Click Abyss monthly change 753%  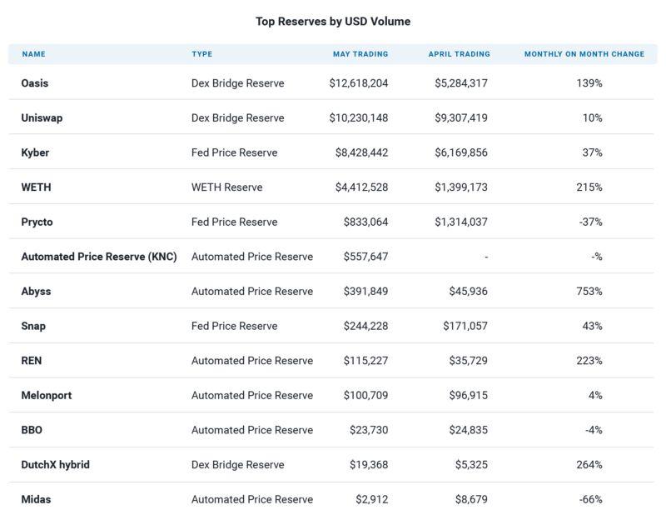click(589, 291)
